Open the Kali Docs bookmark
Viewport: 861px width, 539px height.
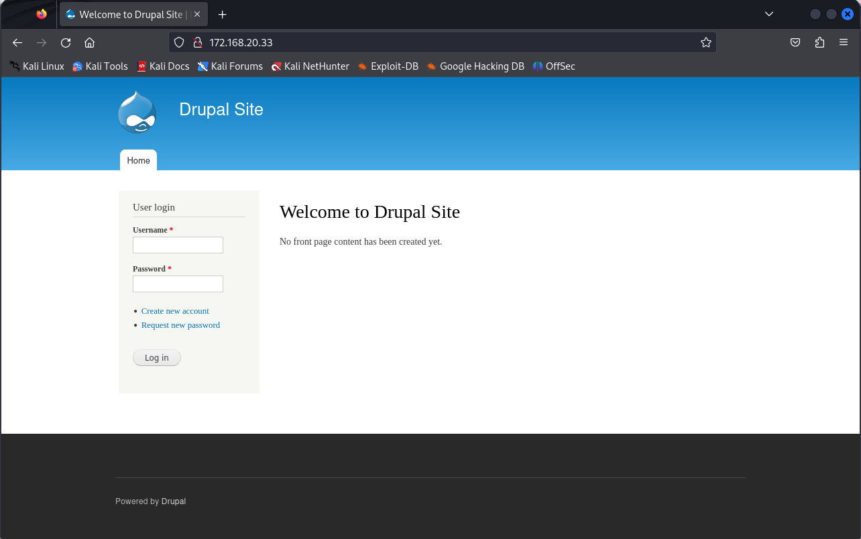162,66
